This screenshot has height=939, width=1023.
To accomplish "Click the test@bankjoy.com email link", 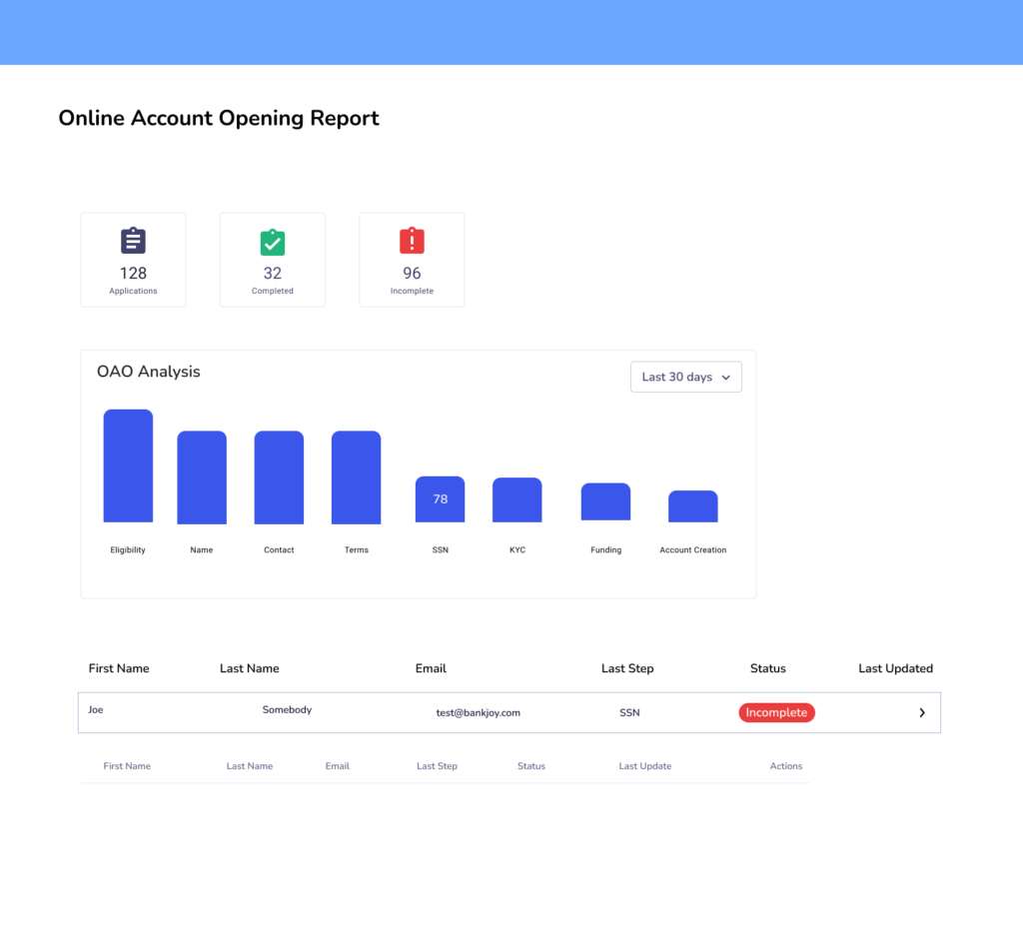I will click(478, 713).
